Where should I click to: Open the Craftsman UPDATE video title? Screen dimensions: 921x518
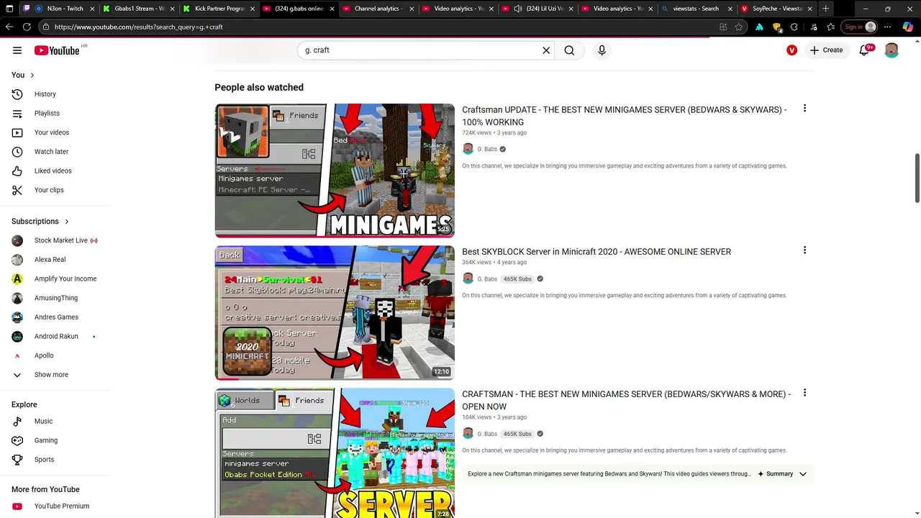click(624, 116)
